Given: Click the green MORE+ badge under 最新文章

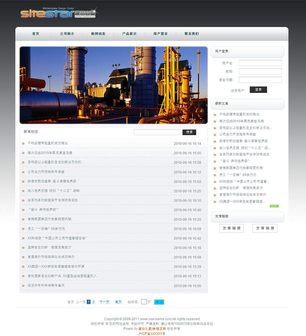Looking at the screenshot, I should (274, 206).
